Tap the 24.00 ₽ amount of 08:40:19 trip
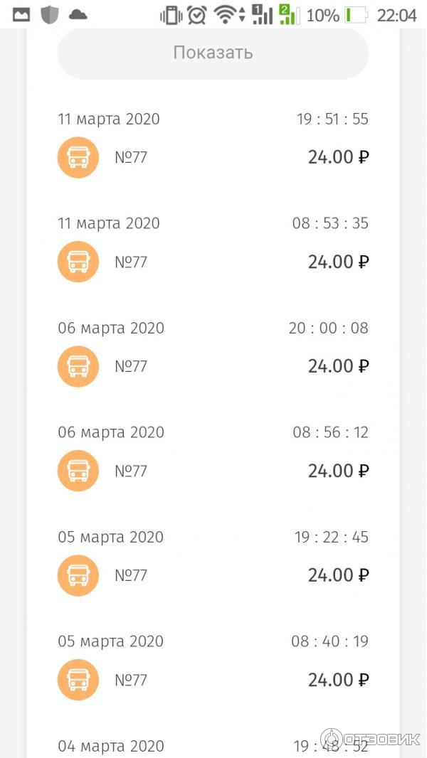Viewport: 427px width, 758px height. pyautogui.click(x=339, y=680)
